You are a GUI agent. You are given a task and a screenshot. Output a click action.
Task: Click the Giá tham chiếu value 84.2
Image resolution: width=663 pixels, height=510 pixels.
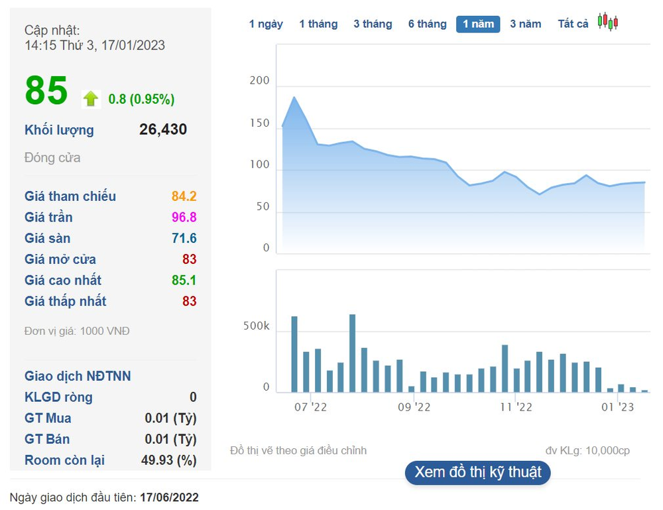pyautogui.click(x=184, y=196)
